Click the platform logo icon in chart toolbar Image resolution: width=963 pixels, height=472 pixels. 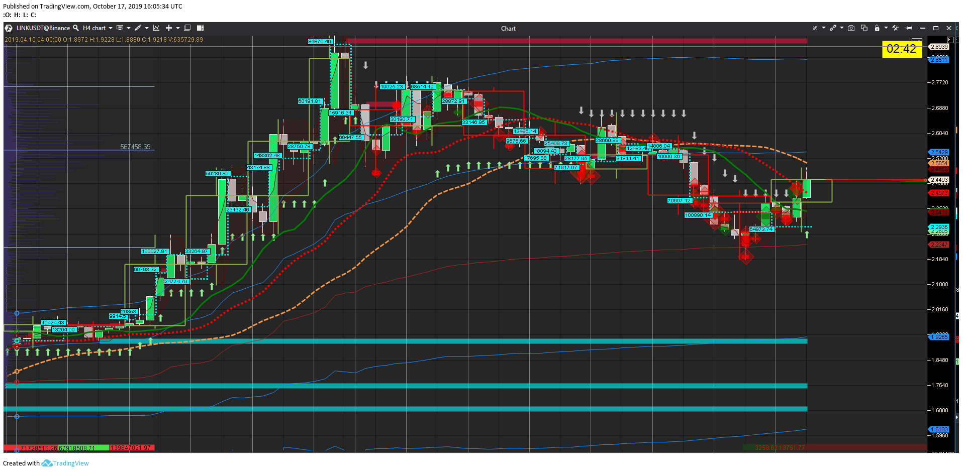pos(9,28)
